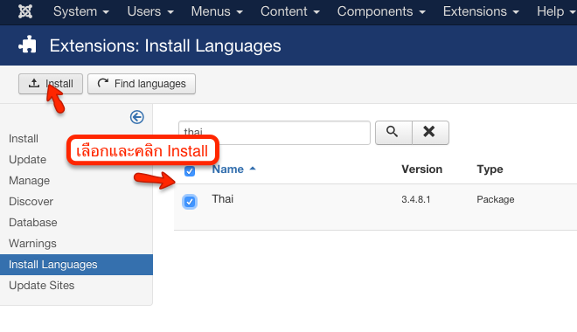This screenshot has height=332, width=577.
Task: Open the Update Sites sidebar item
Action: pyautogui.click(x=42, y=286)
